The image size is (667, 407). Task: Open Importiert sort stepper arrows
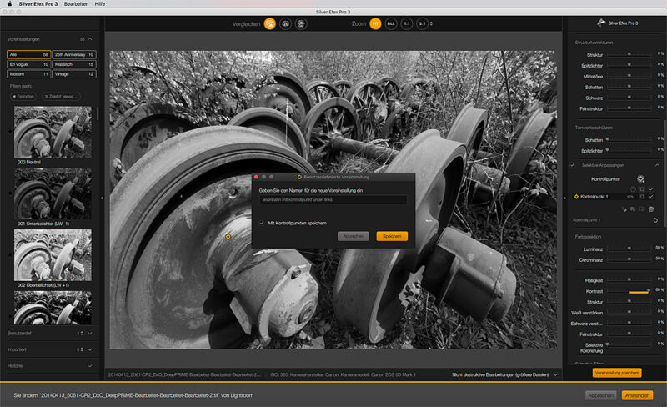(82, 349)
